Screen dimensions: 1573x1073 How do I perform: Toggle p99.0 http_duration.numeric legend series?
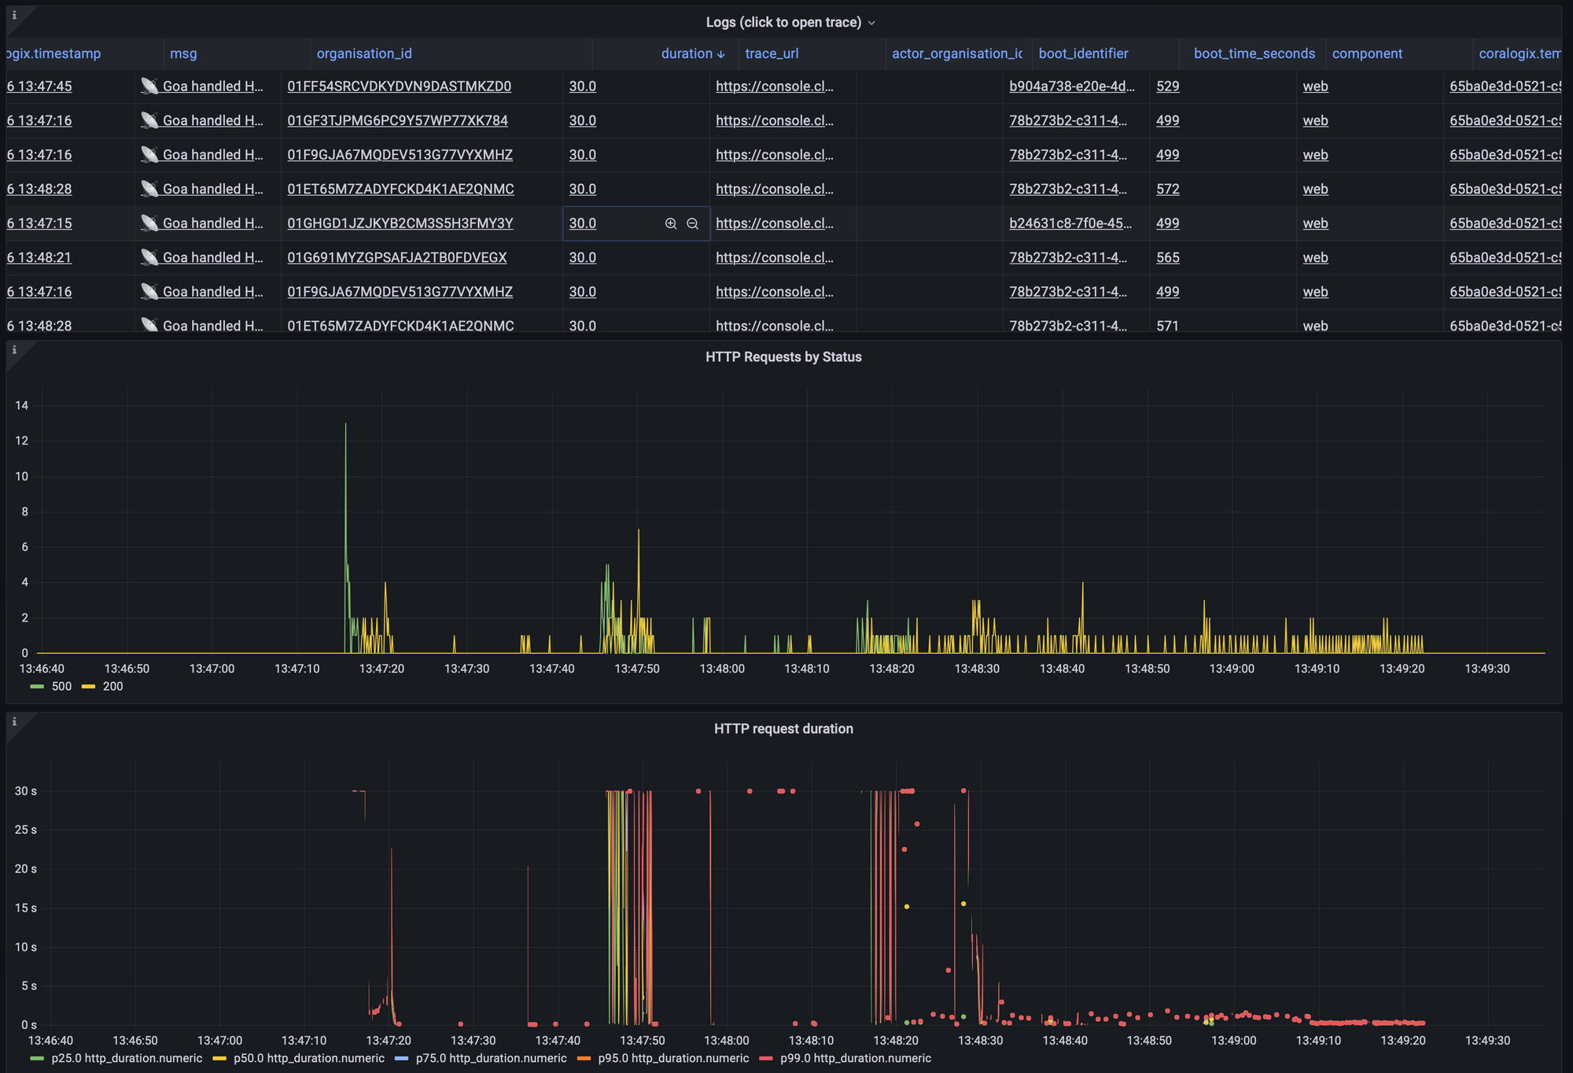coord(855,1058)
